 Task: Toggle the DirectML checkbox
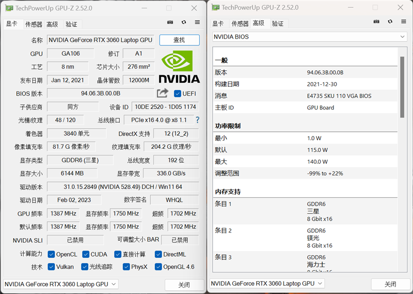[x=158, y=254]
